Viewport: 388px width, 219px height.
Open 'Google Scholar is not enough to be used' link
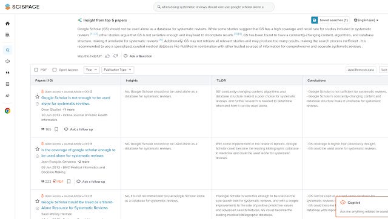(x=75, y=100)
